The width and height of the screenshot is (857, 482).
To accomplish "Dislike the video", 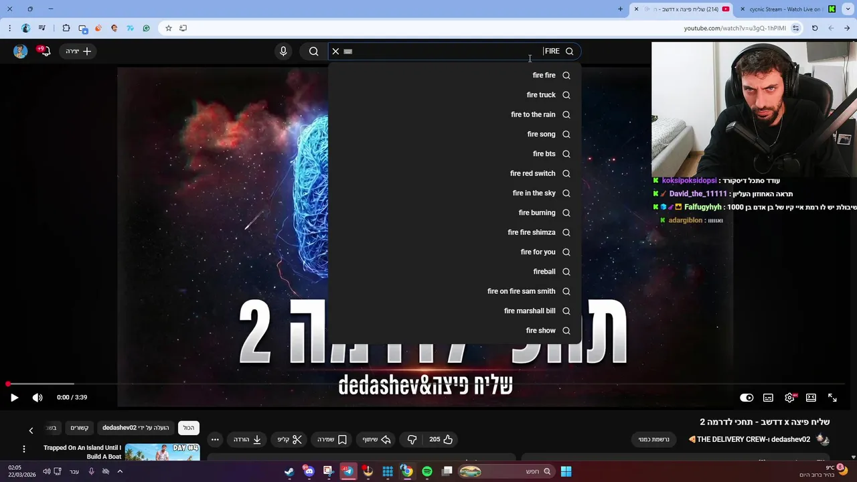I will 412,439.
